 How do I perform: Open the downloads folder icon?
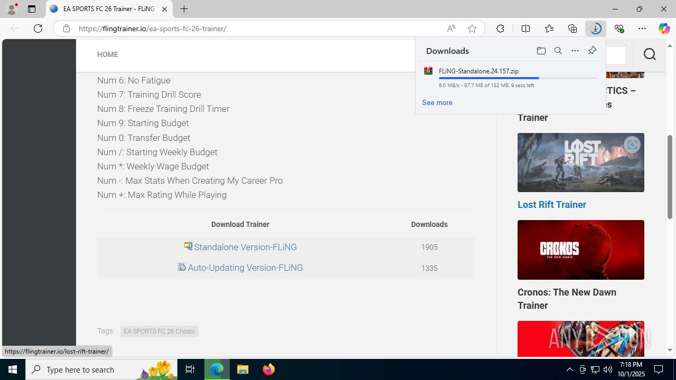click(x=541, y=51)
